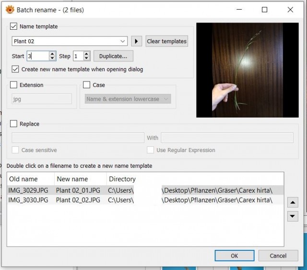The image size is (307, 270).
Task: Click the Duplicate... button
Action: [x=113, y=56]
